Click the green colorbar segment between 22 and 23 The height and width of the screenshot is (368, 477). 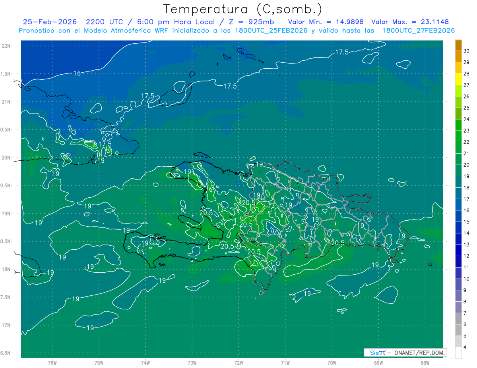pyautogui.click(x=458, y=136)
